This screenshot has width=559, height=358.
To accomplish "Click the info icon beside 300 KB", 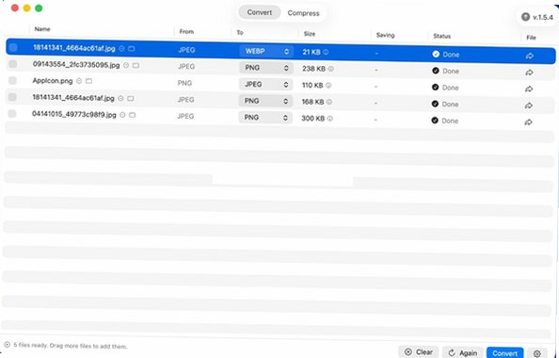I will [329, 119].
